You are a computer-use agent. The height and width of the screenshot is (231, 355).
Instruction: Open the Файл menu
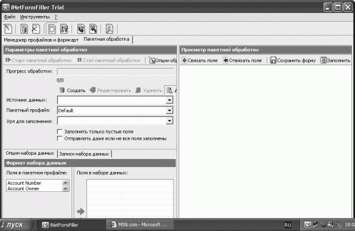pos(9,17)
